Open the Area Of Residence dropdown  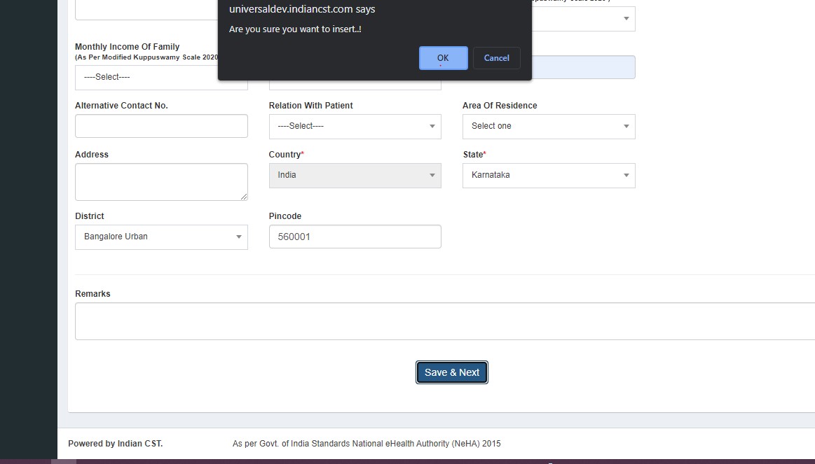pyautogui.click(x=548, y=127)
